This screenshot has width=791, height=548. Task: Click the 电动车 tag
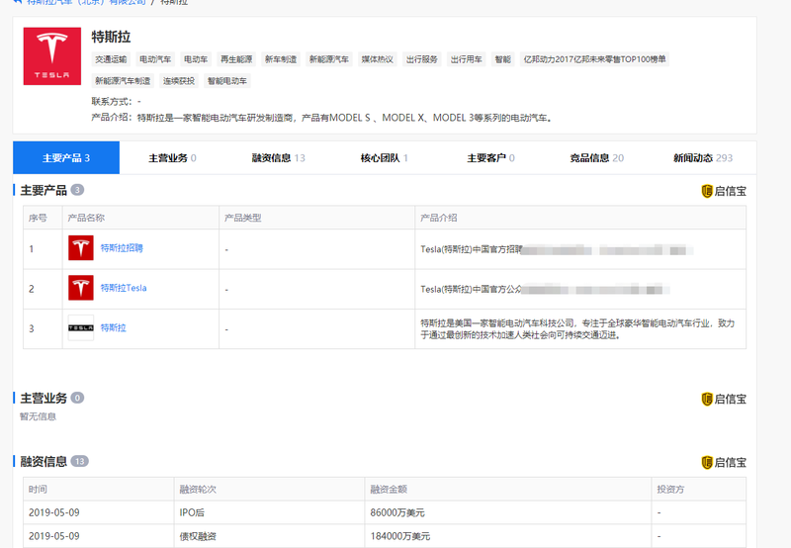tap(196, 59)
